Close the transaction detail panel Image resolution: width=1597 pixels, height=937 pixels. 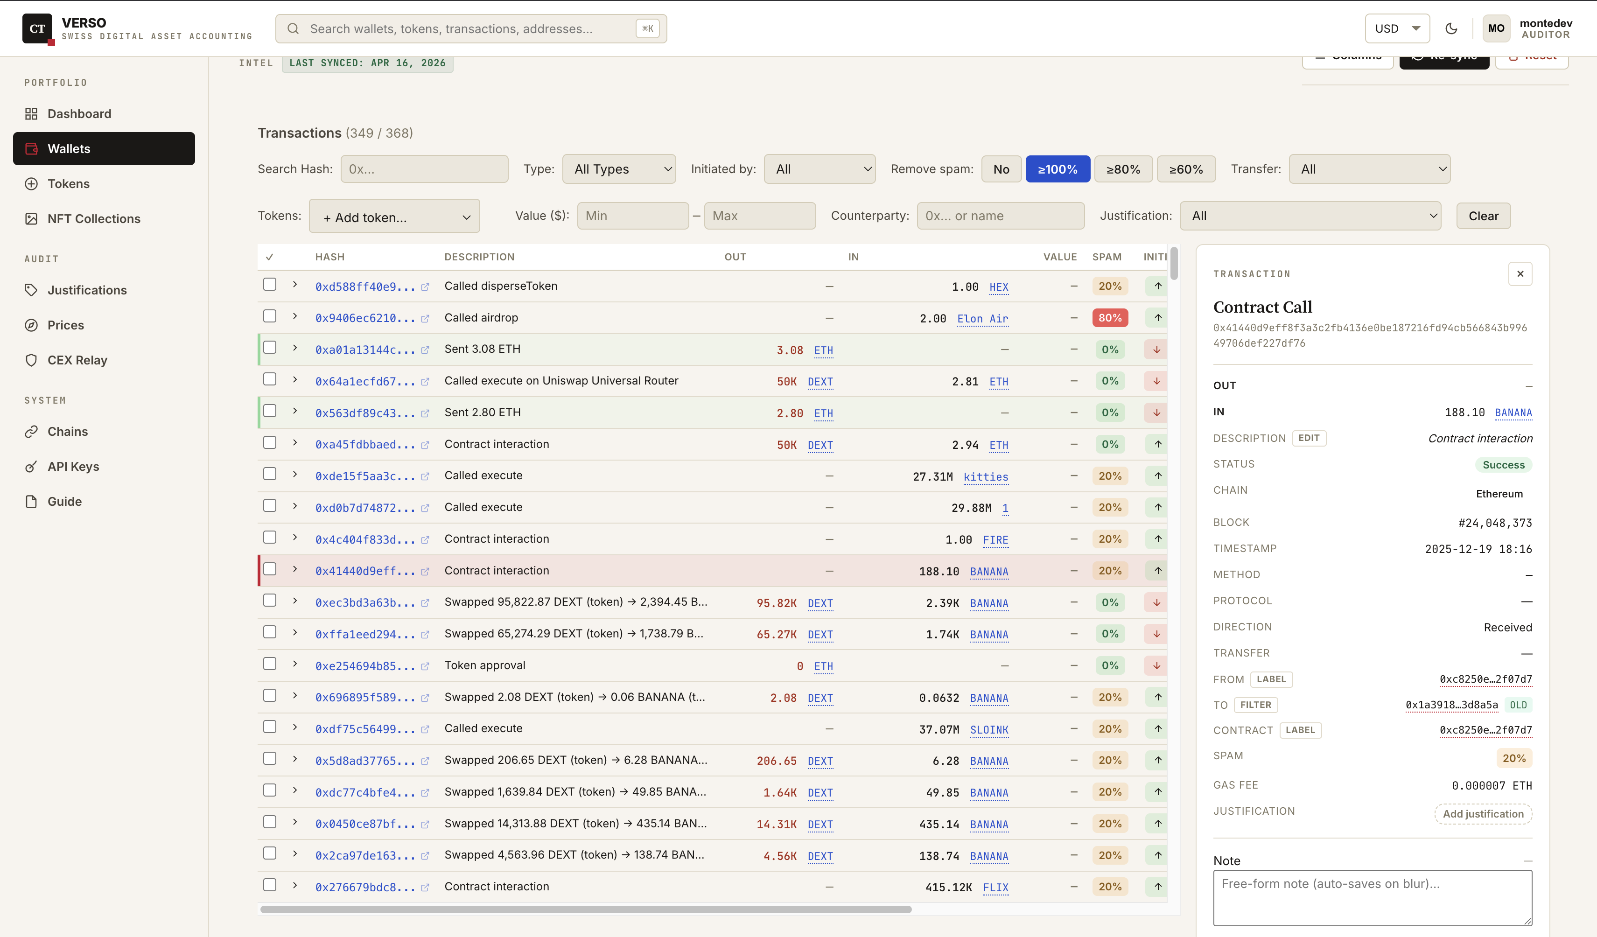[1520, 274]
